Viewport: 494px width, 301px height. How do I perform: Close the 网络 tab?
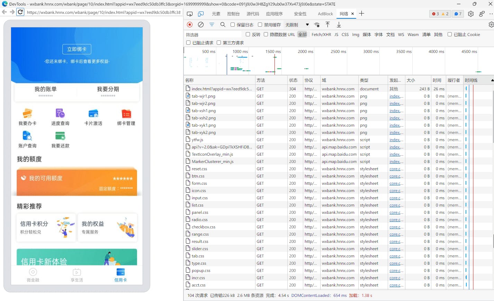352,14
